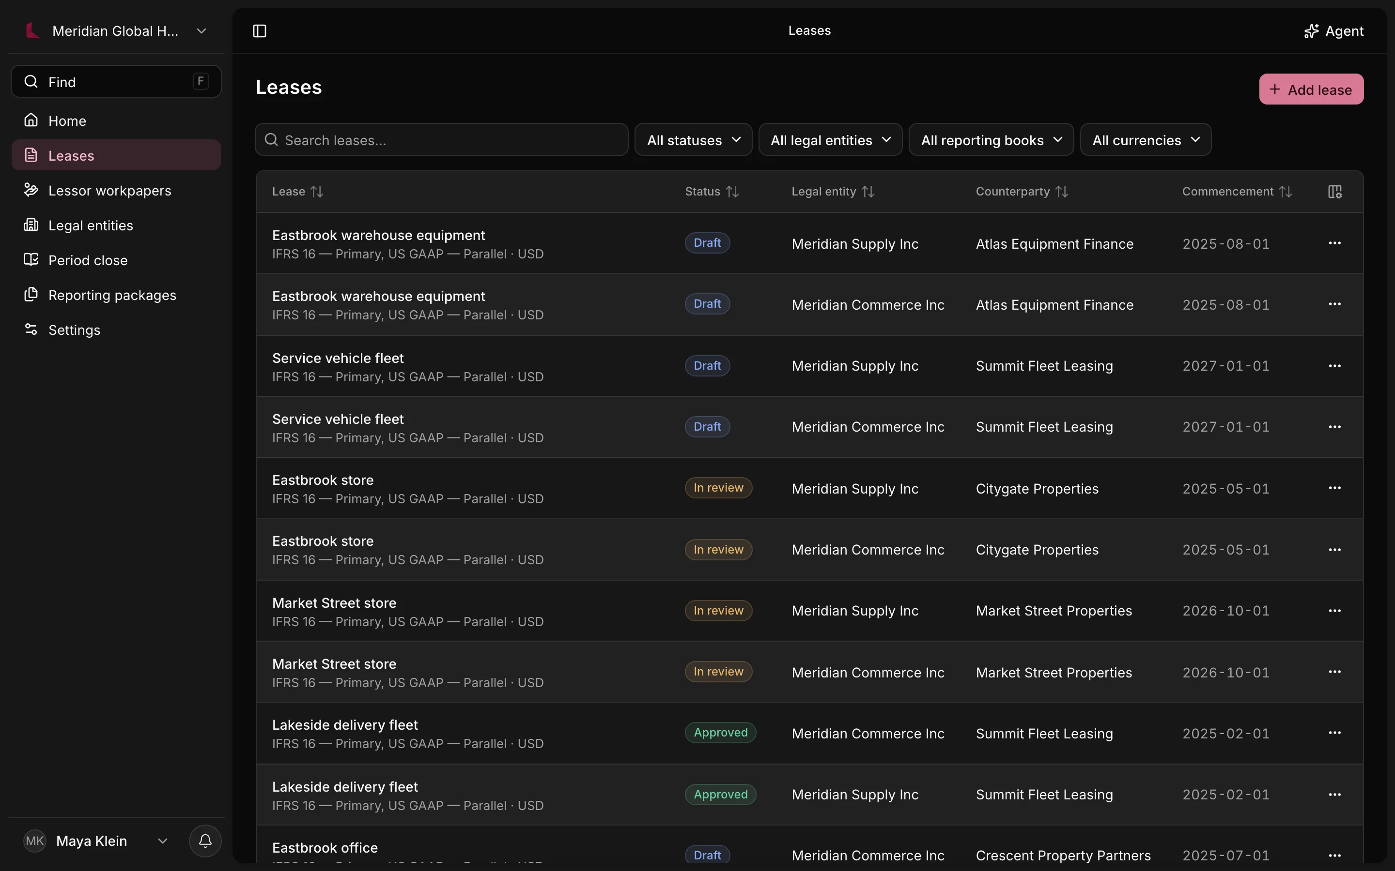1395x871 pixels.
Task: Click In review badge on Eastbrook store, Meridian Commerce Inc
Action: click(x=718, y=550)
